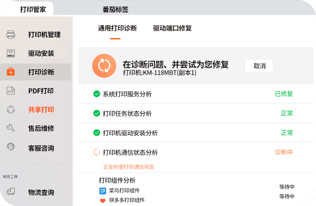Click the 打印诊断 toolbox icon

(11, 72)
